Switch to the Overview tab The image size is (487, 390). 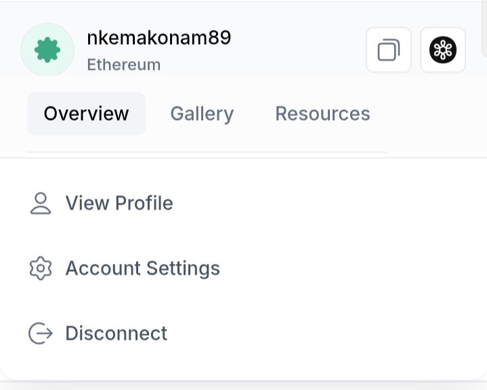[86, 113]
